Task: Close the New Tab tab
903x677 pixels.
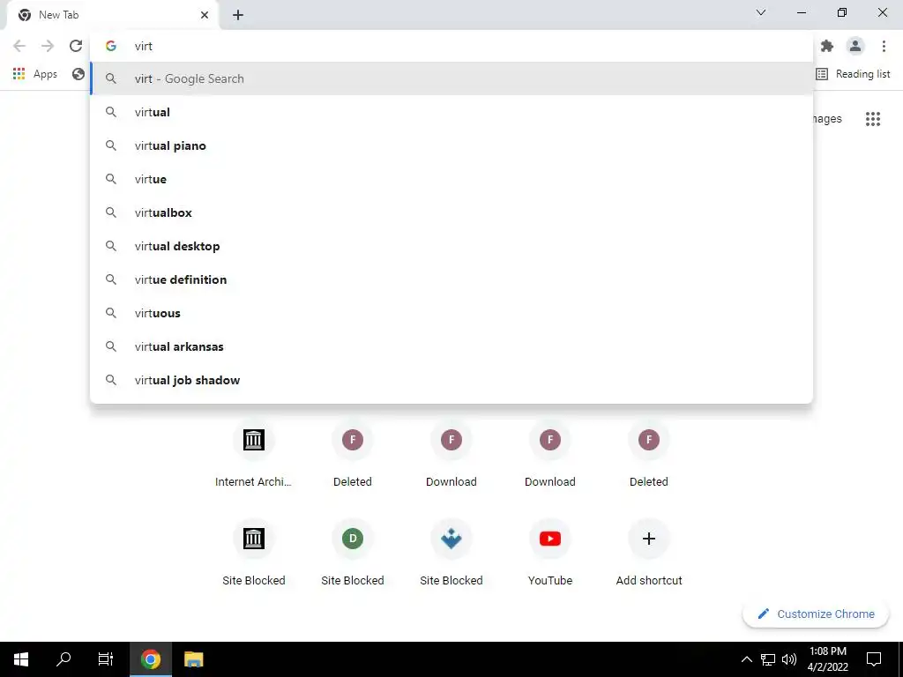Action: (x=205, y=15)
